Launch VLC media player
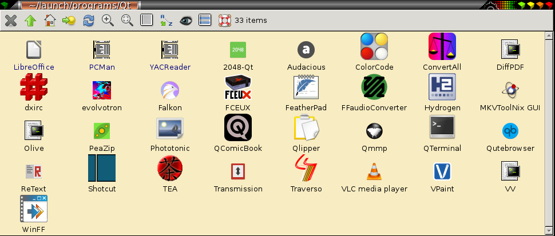 point(374,171)
